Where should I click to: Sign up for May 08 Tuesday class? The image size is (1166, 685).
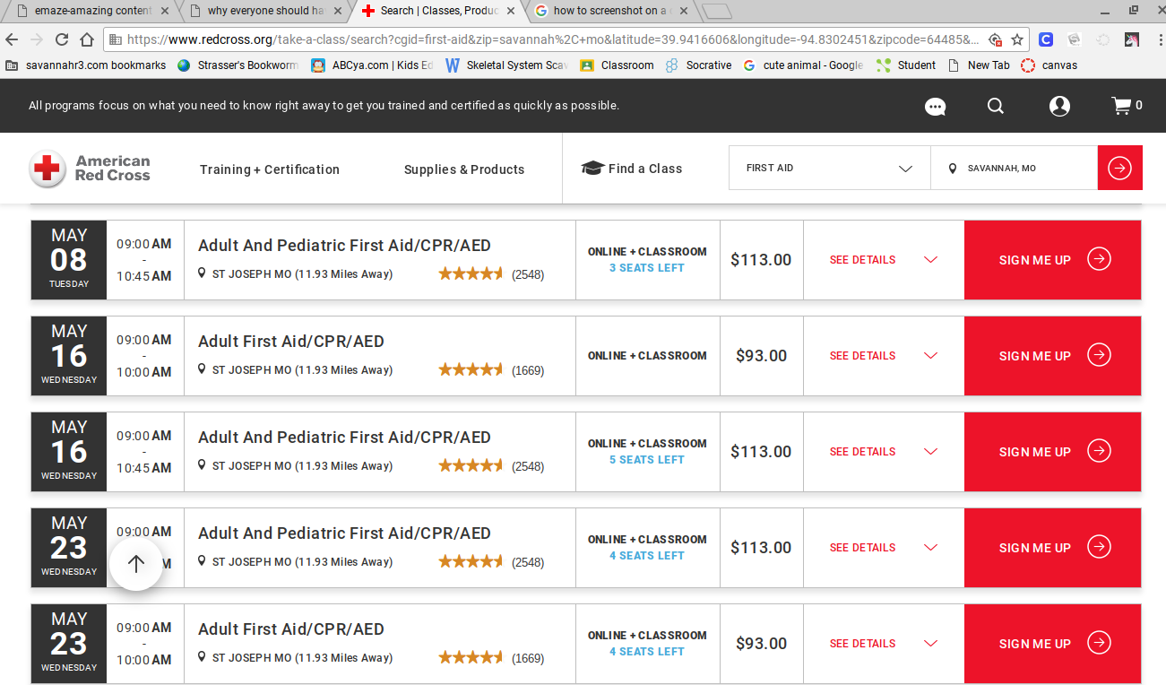coord(1052,260)
